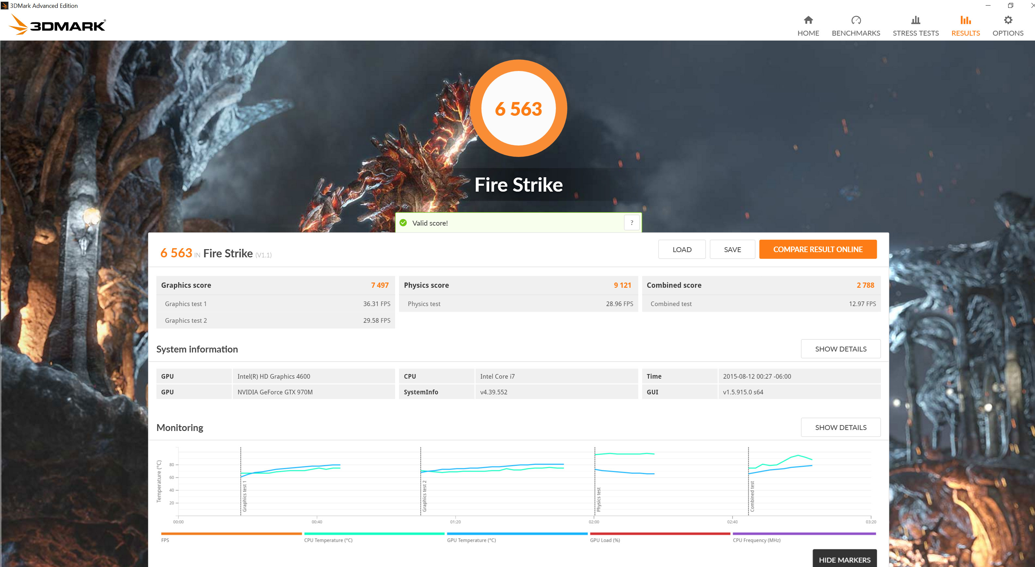This screenshot has width=1035, height=567.
Task: Click the Graphics test 1 chart marker
Action: click(244, 496)
